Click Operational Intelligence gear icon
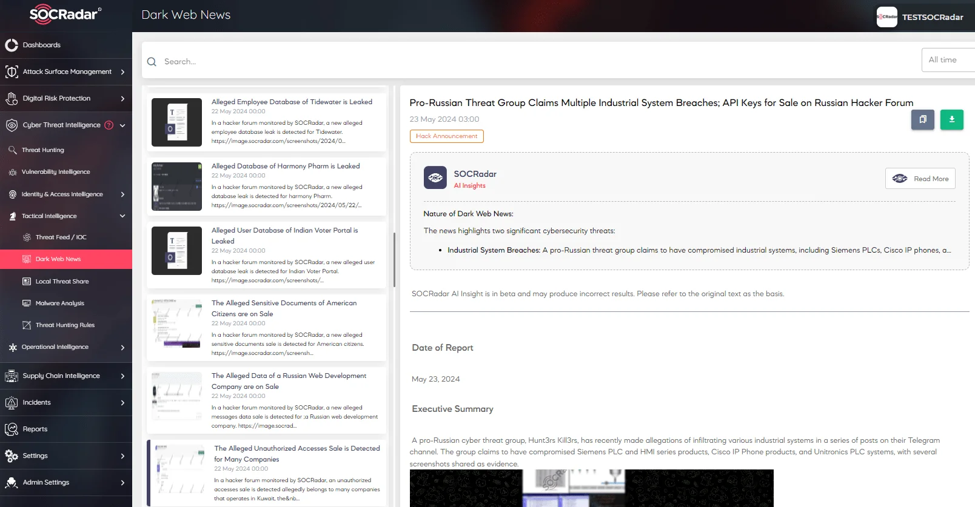This screenshot has width=975, height=507. point(12,347)
